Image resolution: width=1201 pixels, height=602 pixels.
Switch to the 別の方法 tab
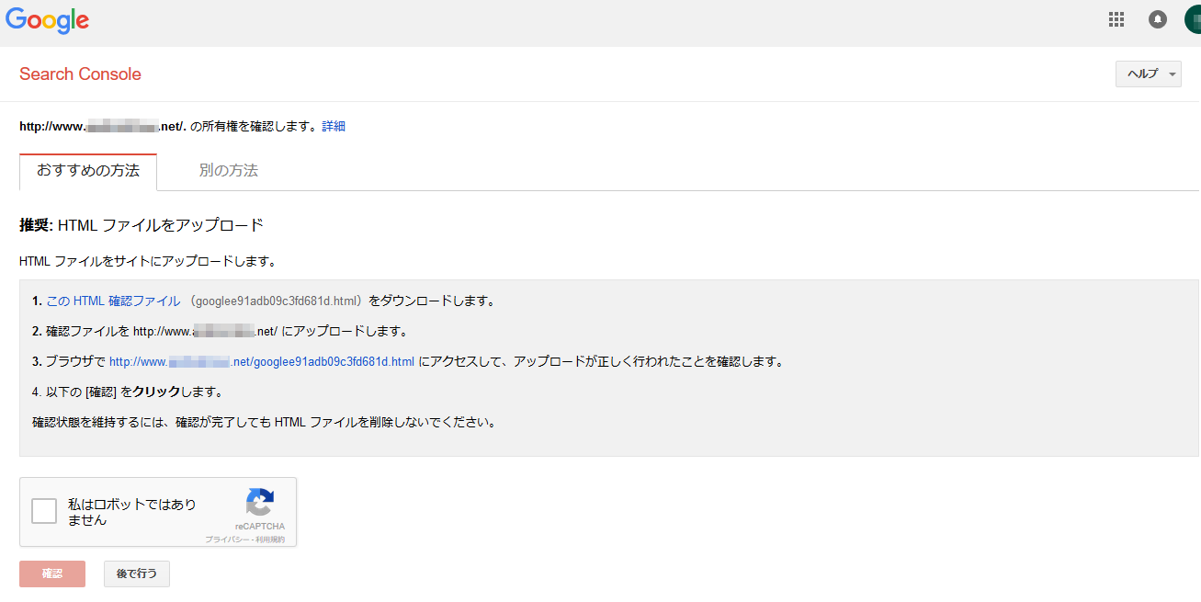pos(228,171)
